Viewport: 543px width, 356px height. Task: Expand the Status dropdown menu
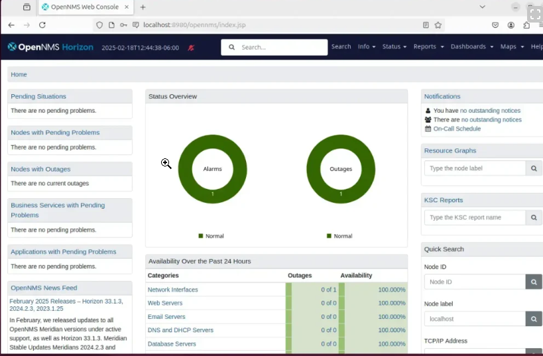394,47
